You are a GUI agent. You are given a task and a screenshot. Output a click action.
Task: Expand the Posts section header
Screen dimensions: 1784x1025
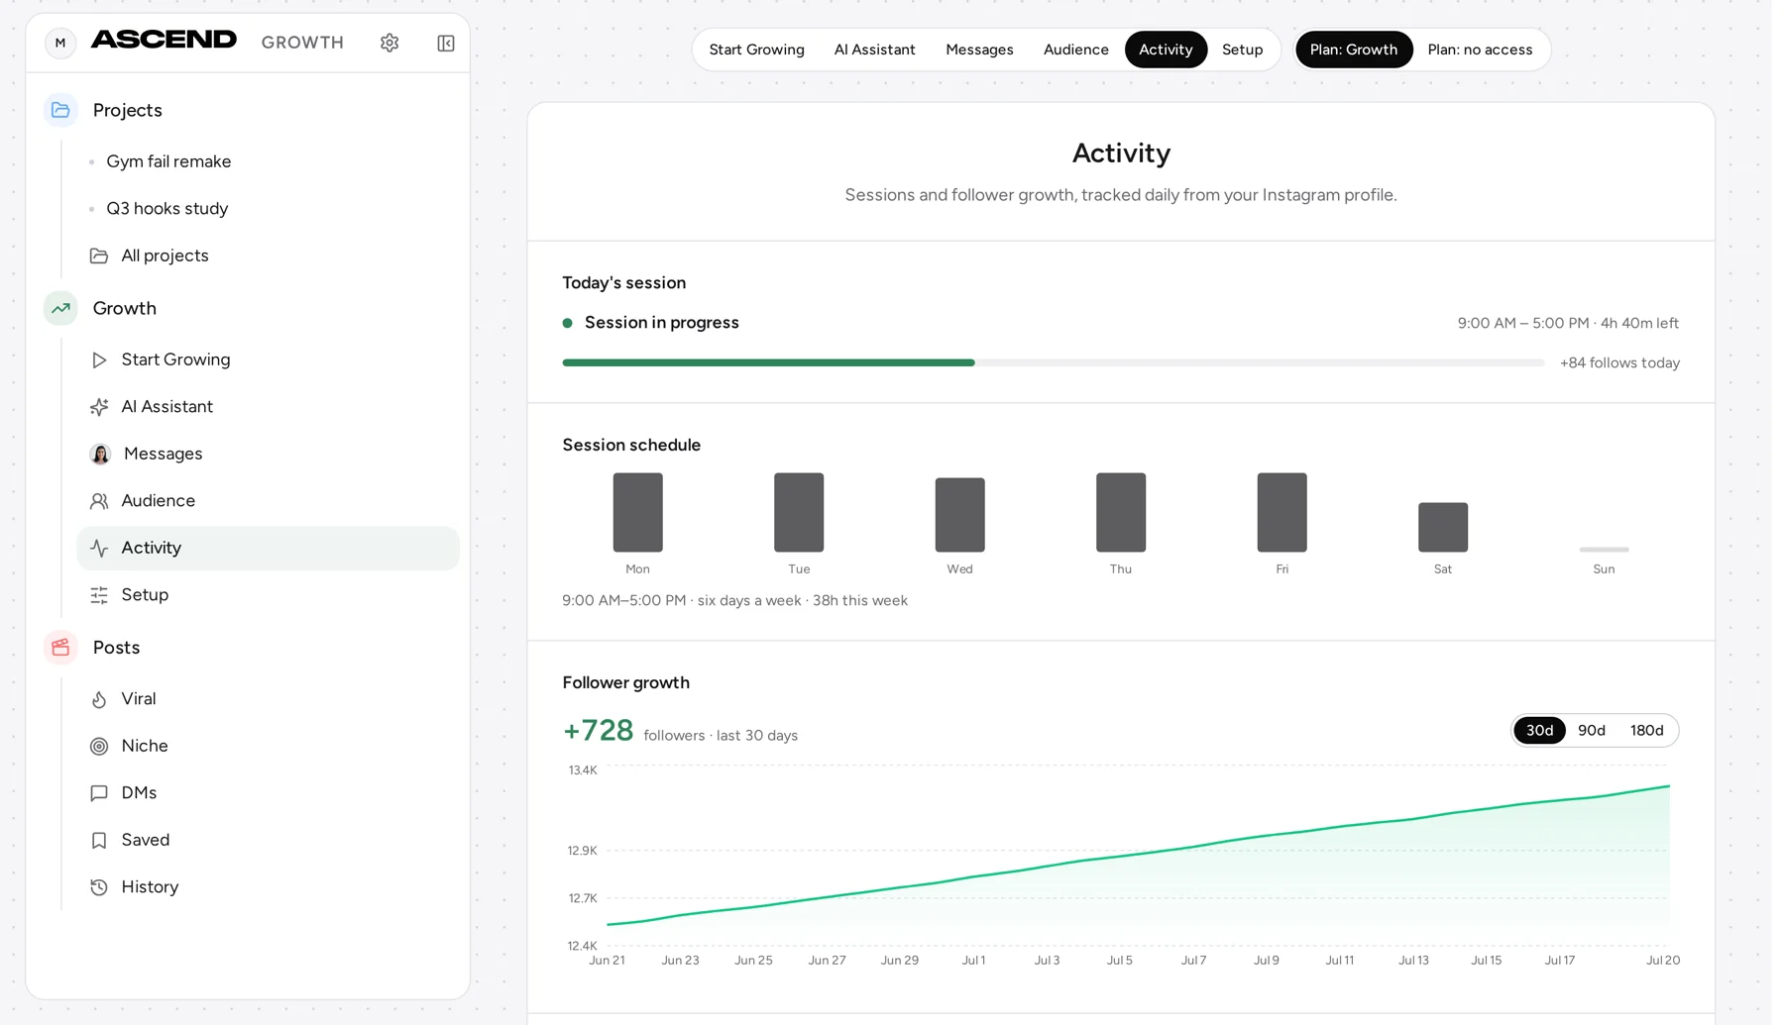pyautogui.click(x=117, y=648)
